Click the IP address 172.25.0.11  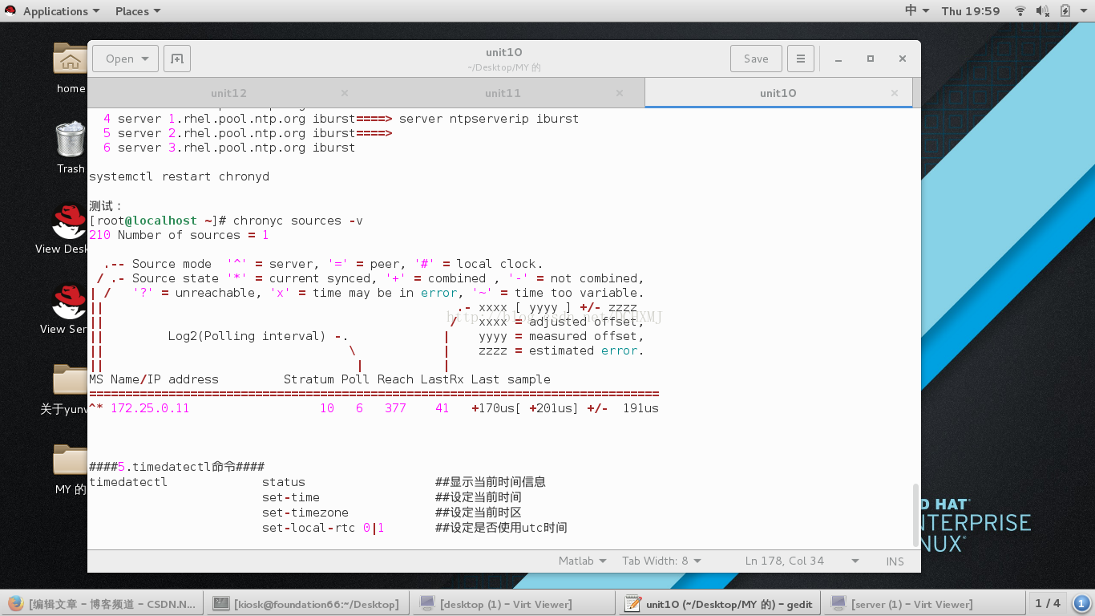150,408
